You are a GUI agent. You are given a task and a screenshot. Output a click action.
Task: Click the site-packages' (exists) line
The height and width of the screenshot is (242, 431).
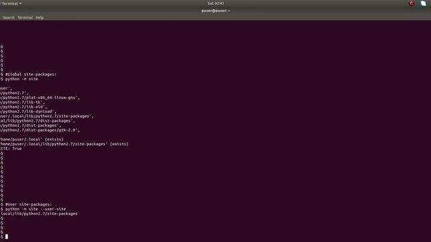pyautogui.click(x=65, y=144)
